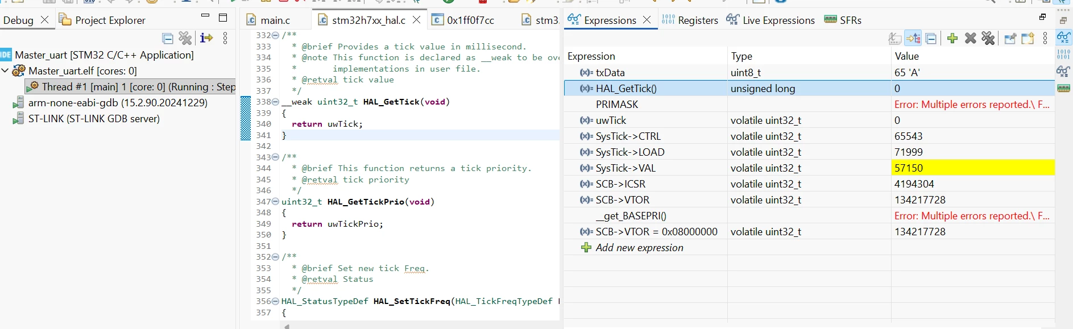The image size is (1073, 329).
Task: Click highlighted SysTick->VAL value 57150
Action: point(972,168)
